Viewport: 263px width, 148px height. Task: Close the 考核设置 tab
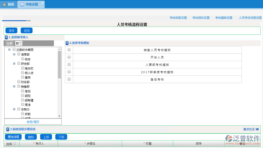click(x=42, y=3)
